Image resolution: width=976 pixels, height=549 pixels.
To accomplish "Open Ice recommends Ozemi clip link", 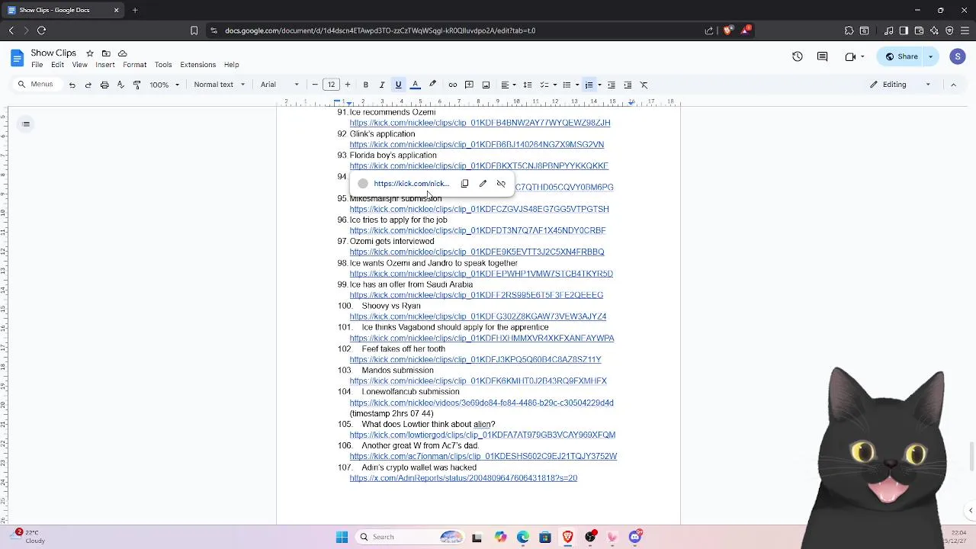I will pyautogui.click(x=480, y=123).
